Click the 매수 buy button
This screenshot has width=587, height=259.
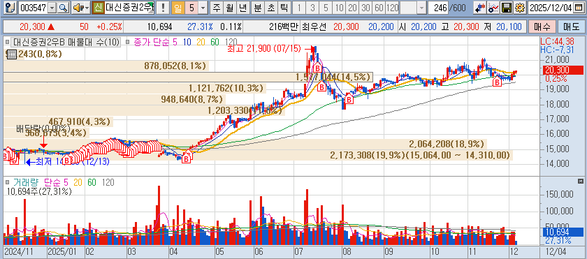(x=542, y=27)
